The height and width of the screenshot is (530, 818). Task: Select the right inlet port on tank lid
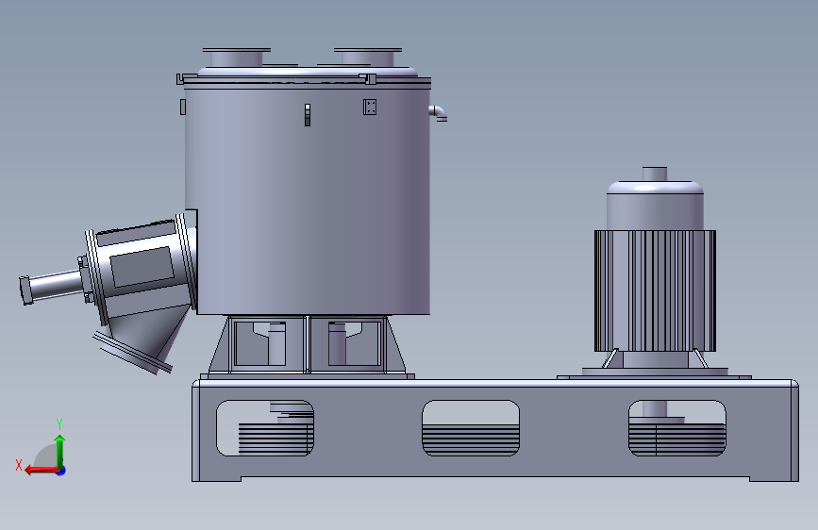tap(367, 57)
